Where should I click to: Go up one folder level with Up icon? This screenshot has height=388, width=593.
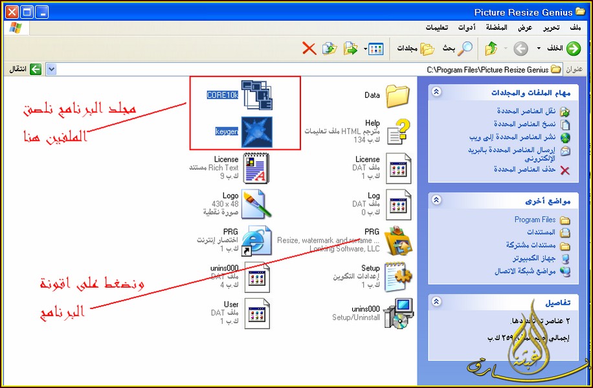click(x=491, y=48)
